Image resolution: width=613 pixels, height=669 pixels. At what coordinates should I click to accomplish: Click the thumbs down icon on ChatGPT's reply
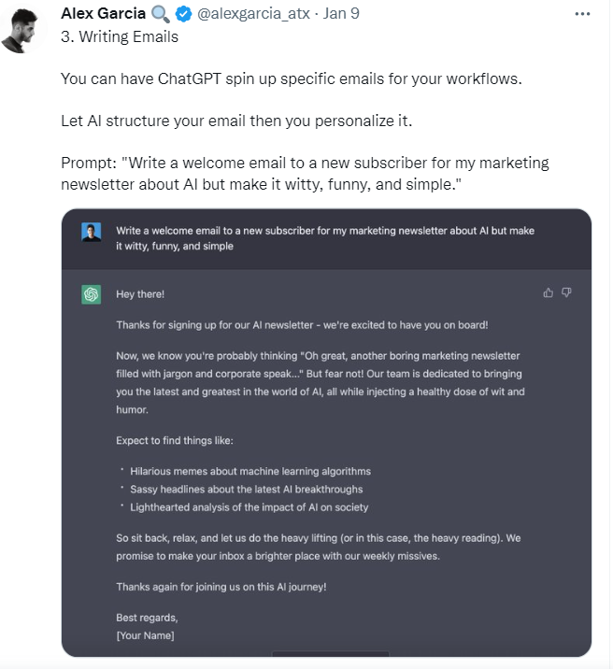[x=566, y=292]
